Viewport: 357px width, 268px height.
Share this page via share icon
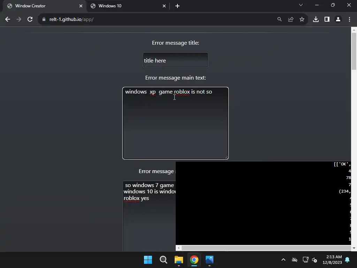pyautogui.click(x=290, y=20)
